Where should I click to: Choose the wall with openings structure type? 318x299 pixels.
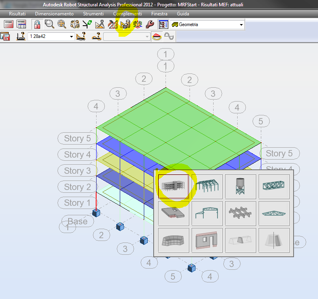pos(207,240)
